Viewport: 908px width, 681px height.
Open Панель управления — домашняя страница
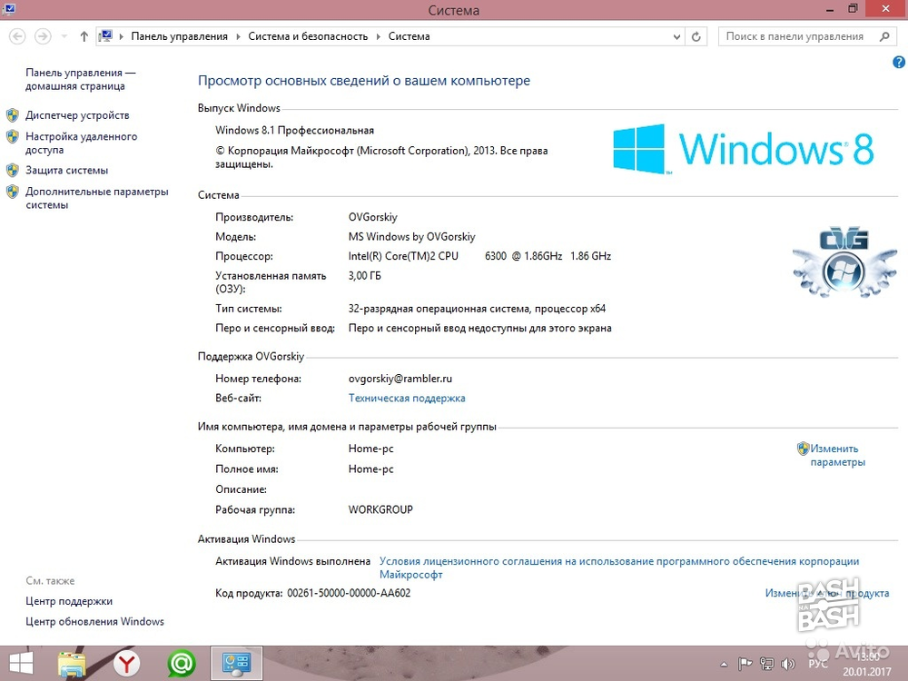pyautogui.click(x=80, y=79)
